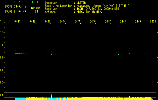The width and height of the screenshot is (158, 100).
Task: Select the filename 2508310440.png
Action: [x=15, y=7]
